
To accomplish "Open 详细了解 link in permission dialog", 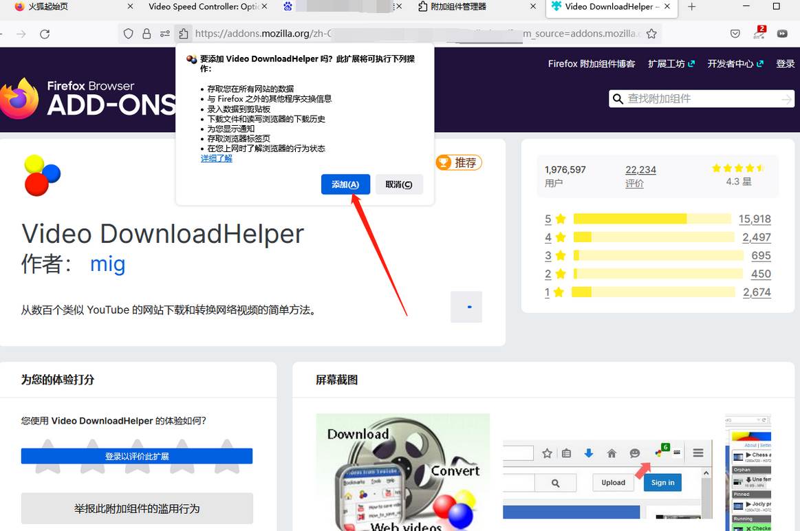I will [216, 159].
